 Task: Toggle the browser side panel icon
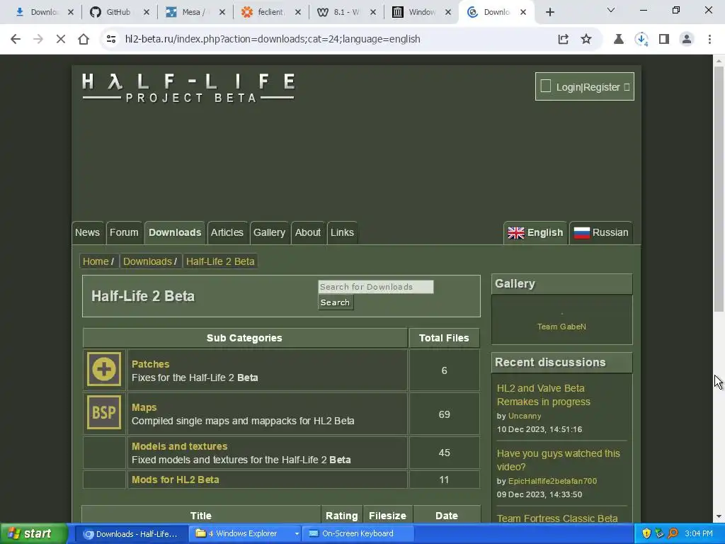(x=664, y=40)
